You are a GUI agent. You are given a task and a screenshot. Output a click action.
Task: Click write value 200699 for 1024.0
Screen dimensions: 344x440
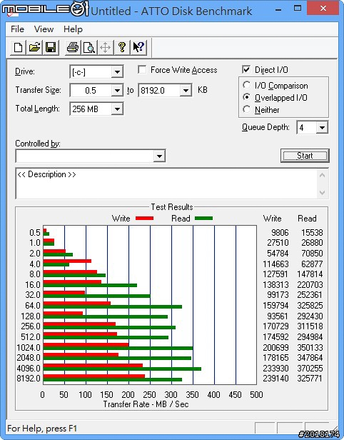click(x=275, y=347)
